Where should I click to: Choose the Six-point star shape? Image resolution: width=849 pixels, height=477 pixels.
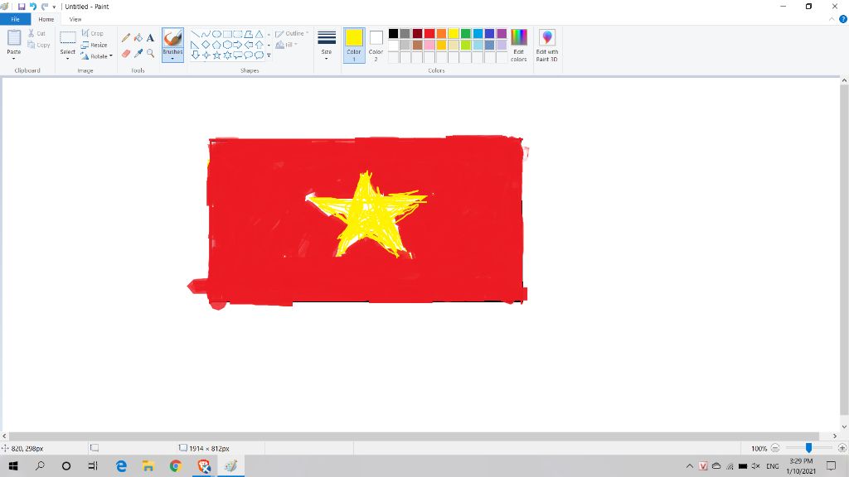coord(227,55)
